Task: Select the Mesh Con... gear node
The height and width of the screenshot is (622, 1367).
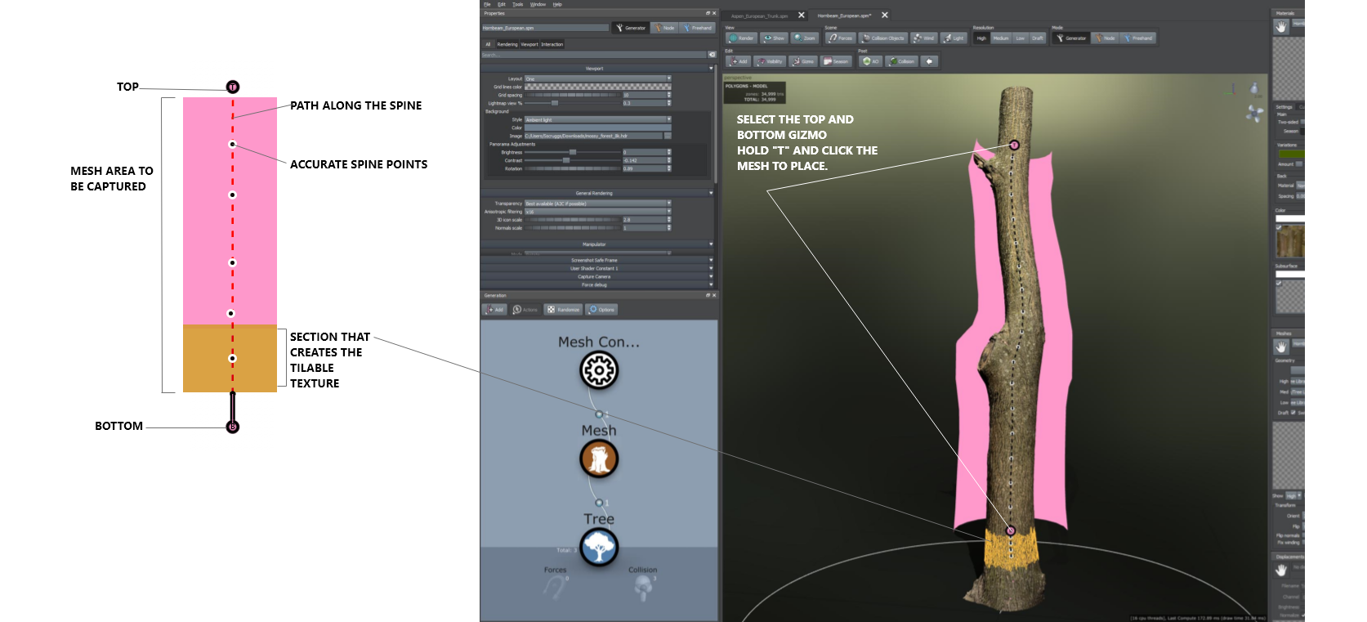Action: click(599, 370)
